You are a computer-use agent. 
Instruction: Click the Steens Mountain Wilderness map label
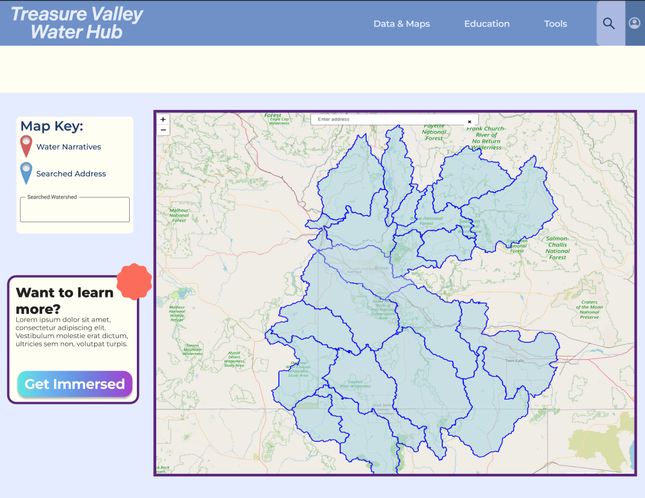(192, 350)
